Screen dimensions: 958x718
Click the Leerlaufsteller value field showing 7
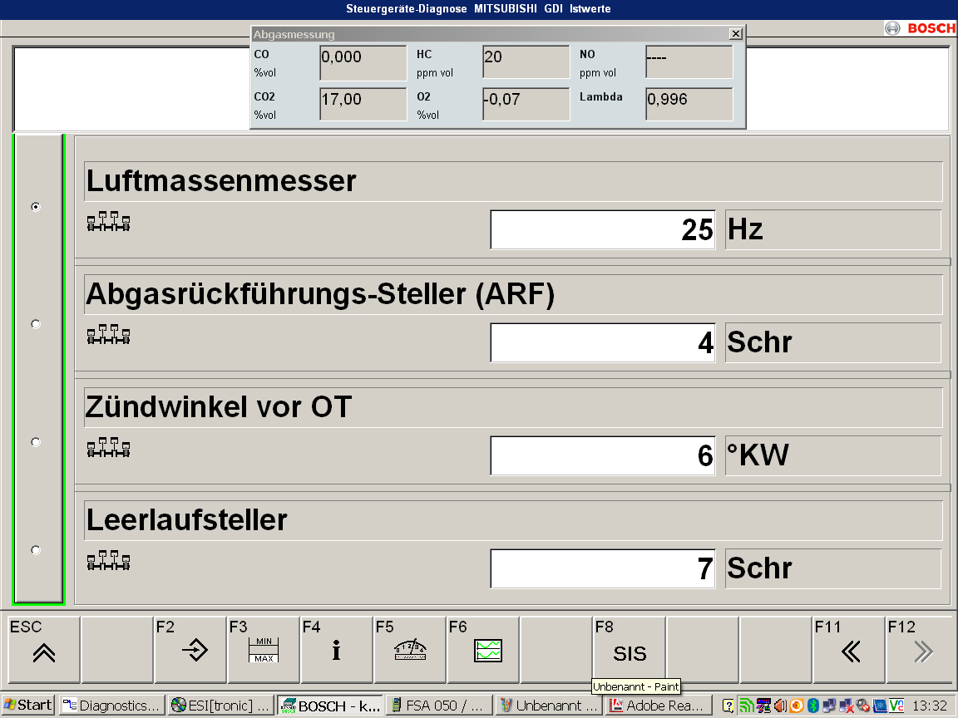pos(602,568)
